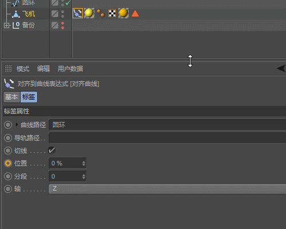Click the 分段 label
Screen dimensions: 286x229
coord(21,176)
